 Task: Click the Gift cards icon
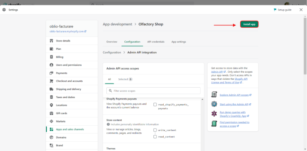pyautogui.click(x=52, y=113)
